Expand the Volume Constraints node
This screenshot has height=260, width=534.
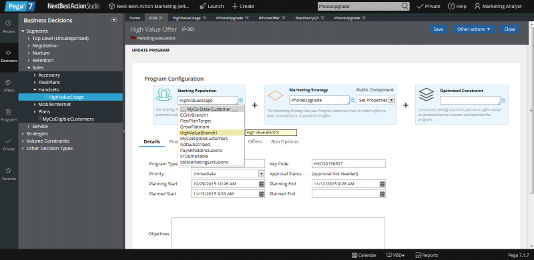[23, 141]
